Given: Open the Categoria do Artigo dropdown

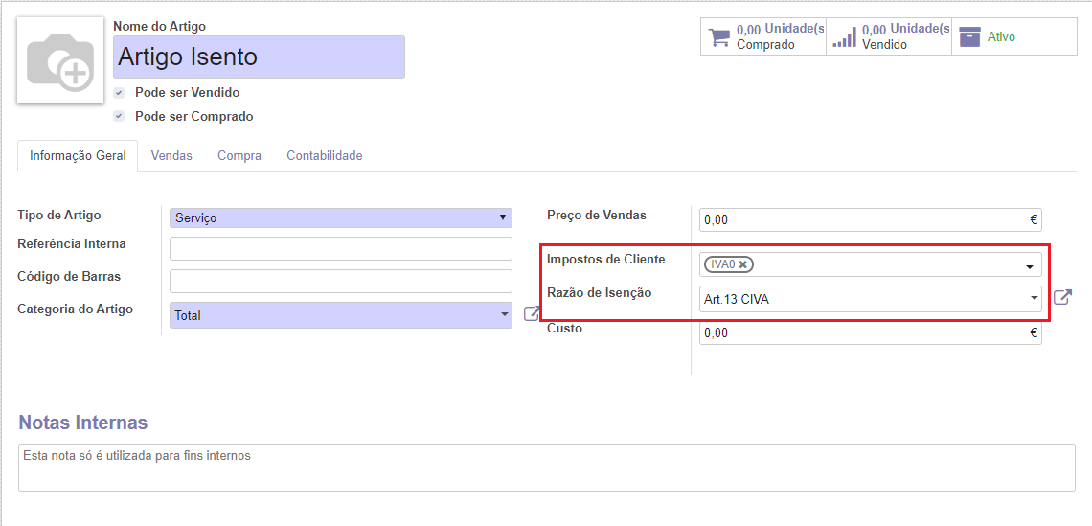Looking at the screenshot, I should pos(340,315).
